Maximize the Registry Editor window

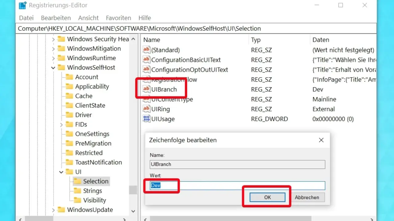pos(340,5)
